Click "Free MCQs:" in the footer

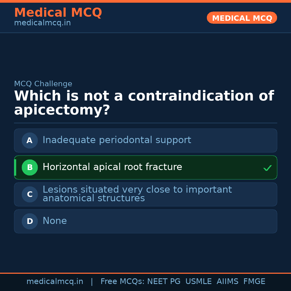(122, 282)
